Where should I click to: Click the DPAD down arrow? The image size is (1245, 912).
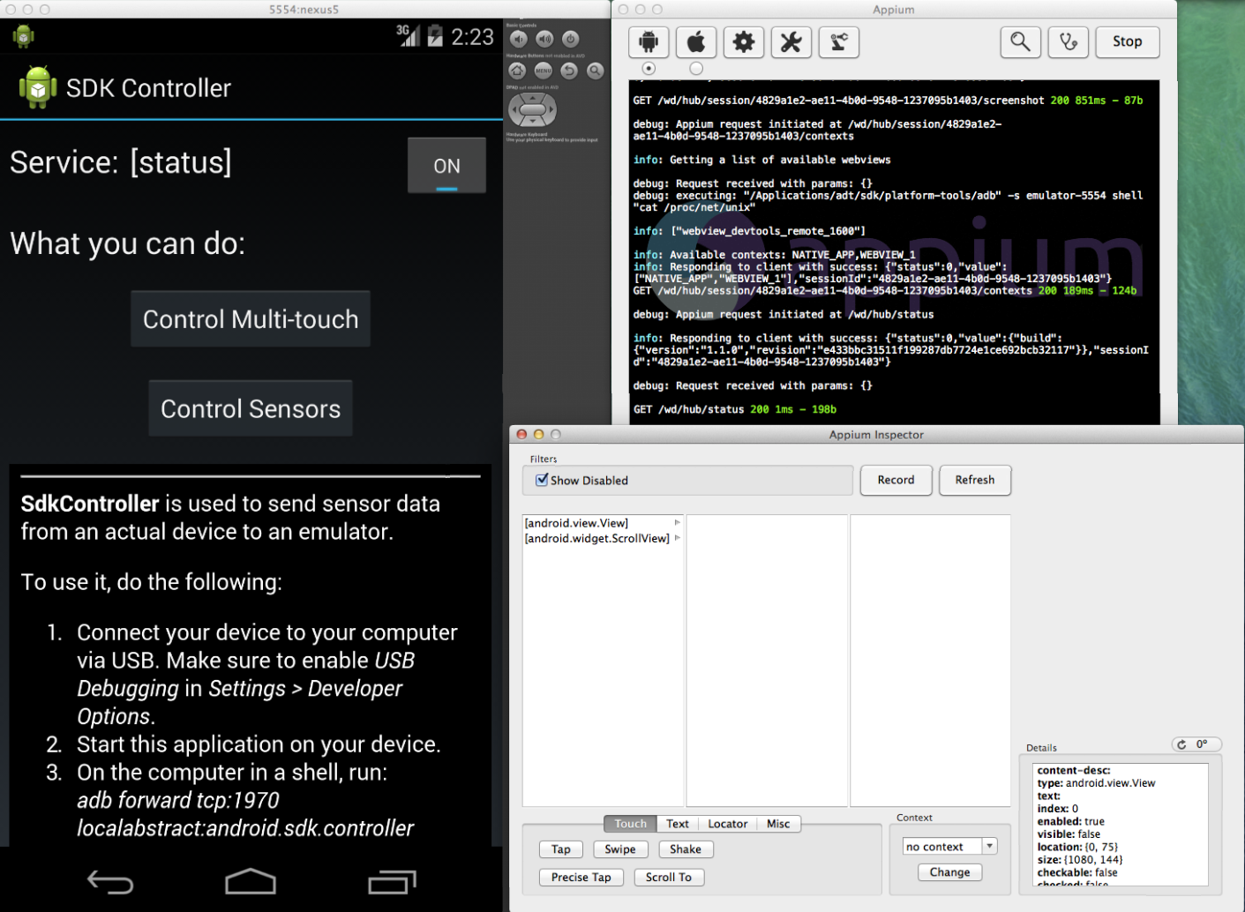533,123
